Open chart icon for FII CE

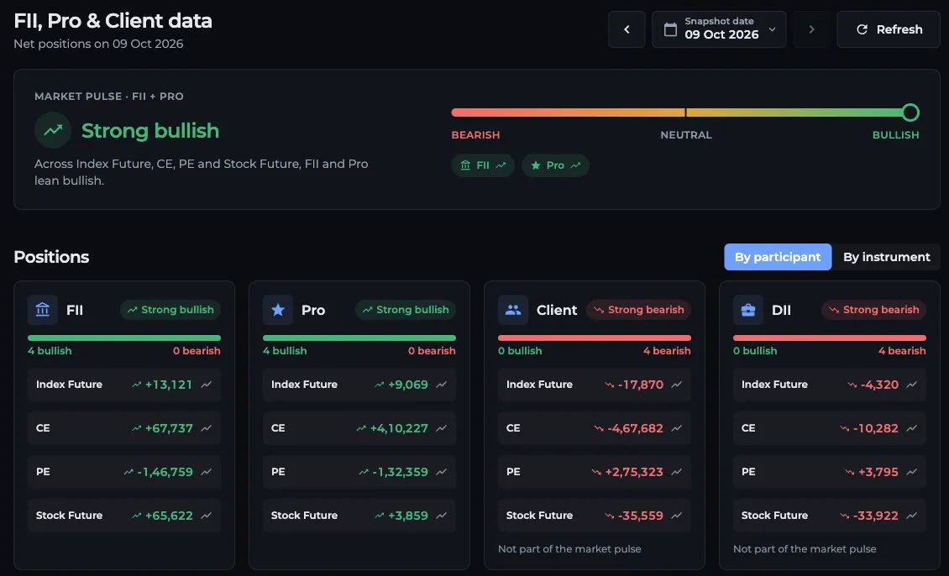pos(207,428)
